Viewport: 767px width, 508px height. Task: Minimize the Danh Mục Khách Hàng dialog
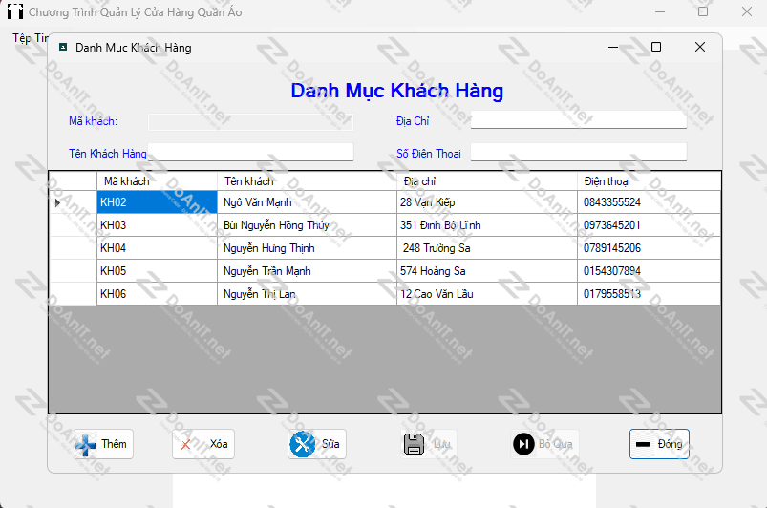tap(613, 47)
